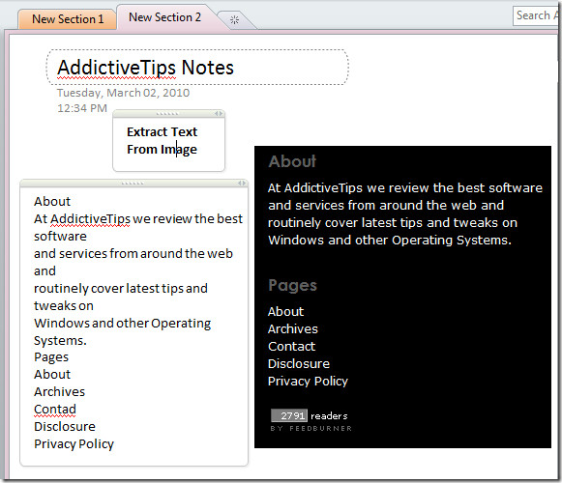The image size is (562, 483).
Task: Place cursor in 'From Image' text
Action: (162, 150)
